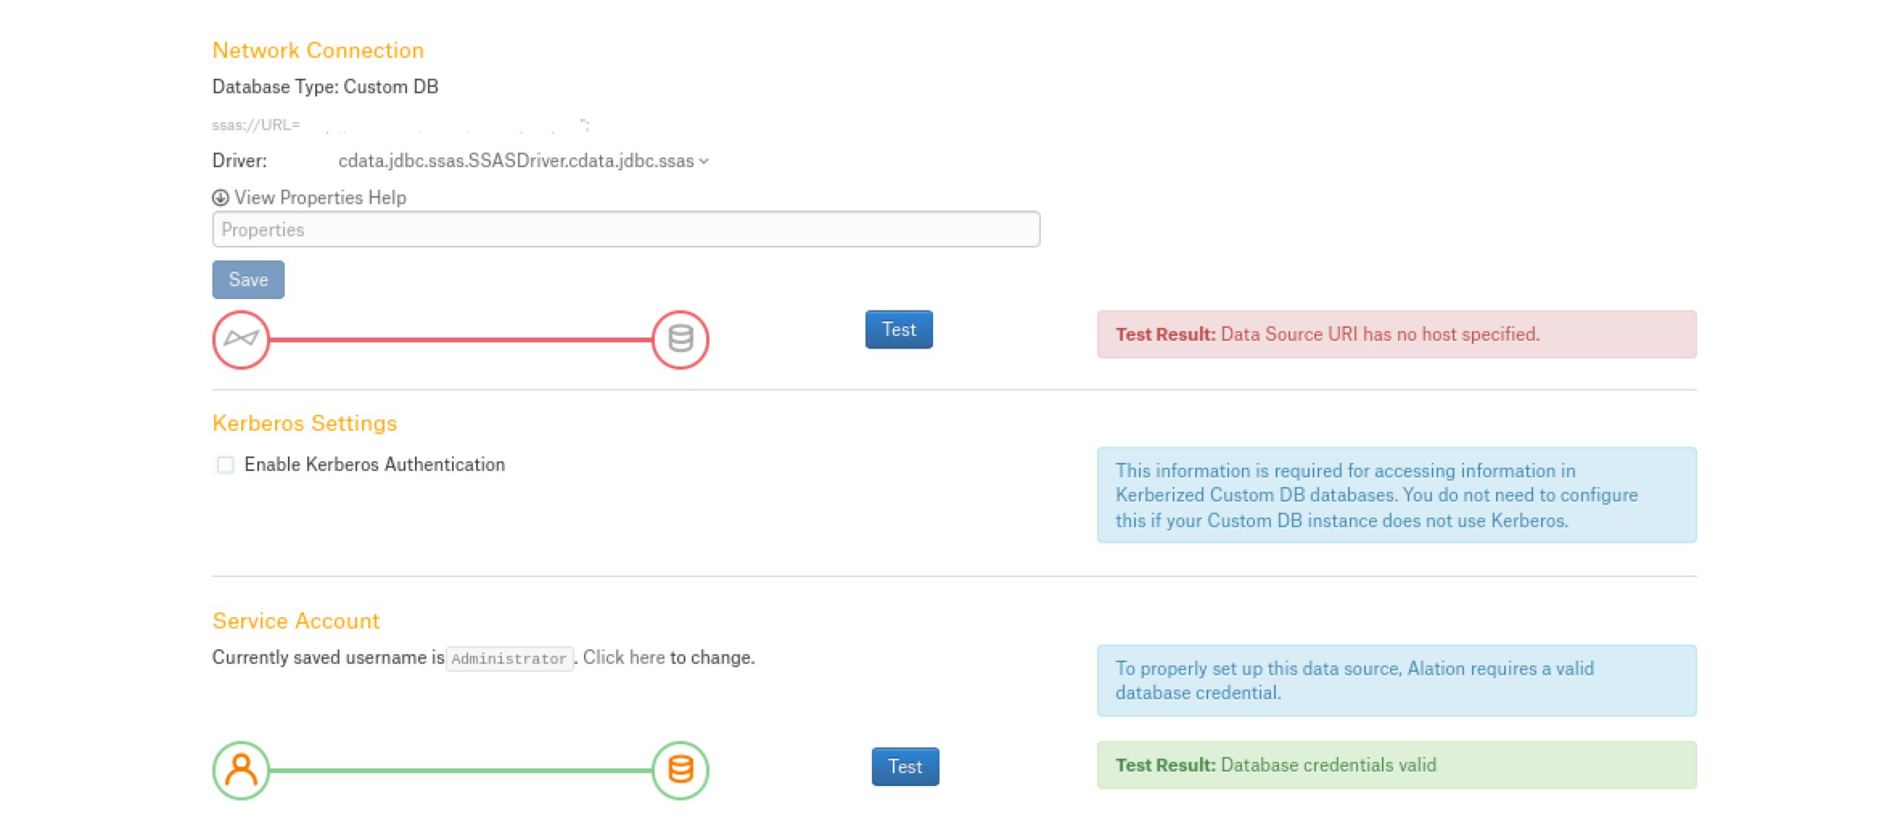Focus the Properties input field

pyautogui.click(x=626, y=229)
